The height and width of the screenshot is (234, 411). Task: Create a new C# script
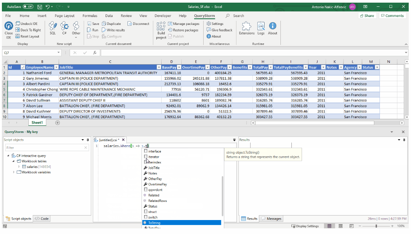64,28
